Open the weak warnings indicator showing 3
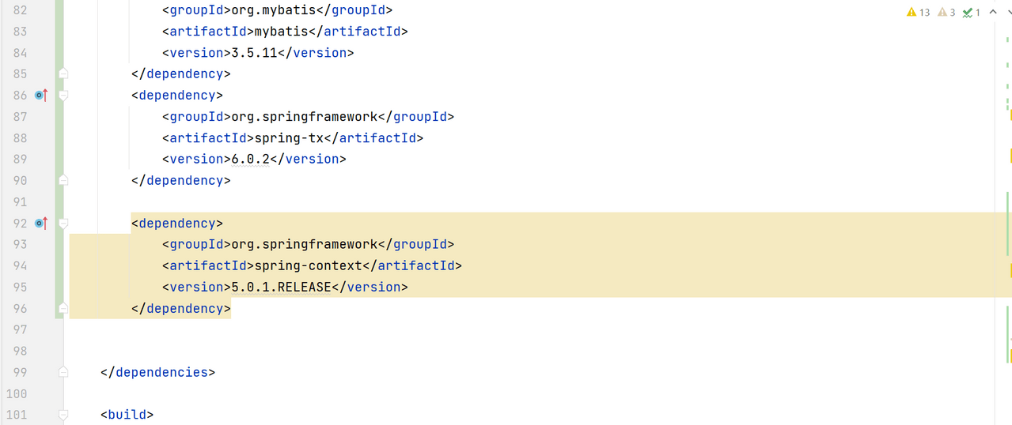Image resolution: width=1012 pixels, height=425 pixels. 946,12
